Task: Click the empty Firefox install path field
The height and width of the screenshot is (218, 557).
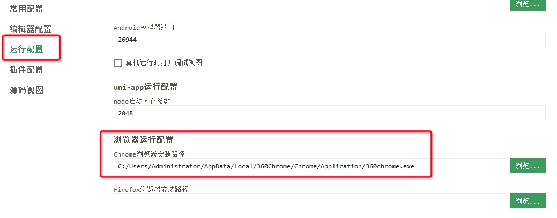Action: [x=310, y=201]
